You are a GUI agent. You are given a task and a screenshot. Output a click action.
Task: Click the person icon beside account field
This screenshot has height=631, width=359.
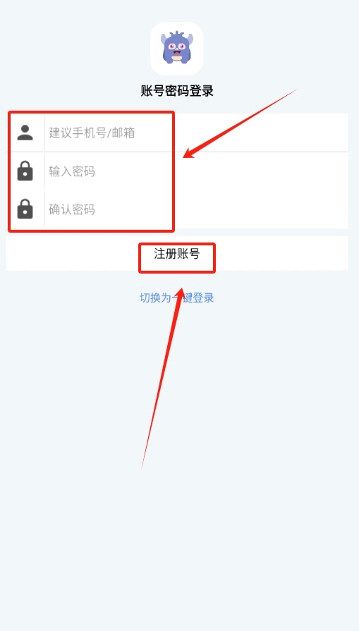(25, 133)
